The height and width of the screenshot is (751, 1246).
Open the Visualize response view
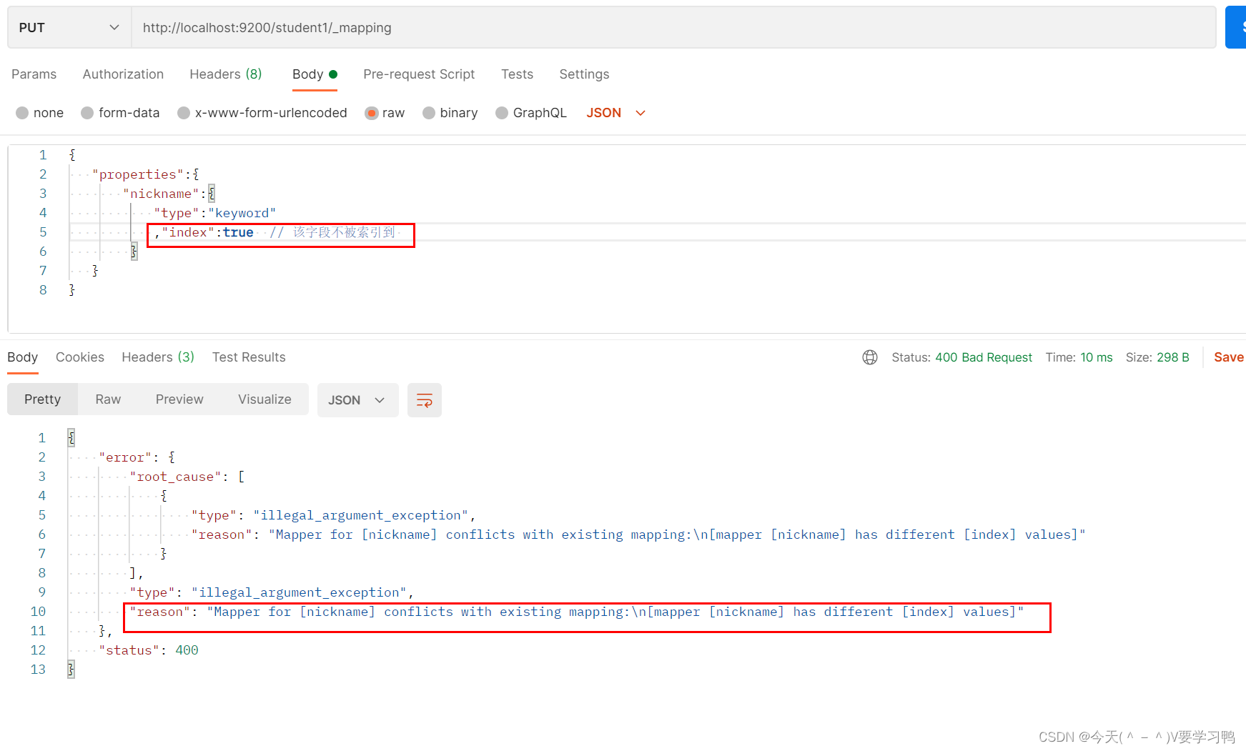(x=264, y=399)
